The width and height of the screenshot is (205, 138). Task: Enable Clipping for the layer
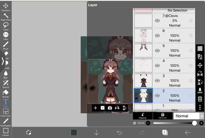(143, 116)
